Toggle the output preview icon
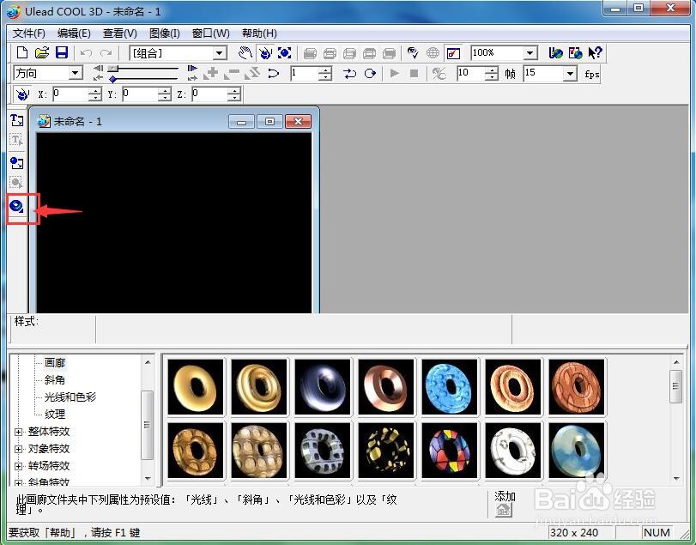 coord(453,53)
